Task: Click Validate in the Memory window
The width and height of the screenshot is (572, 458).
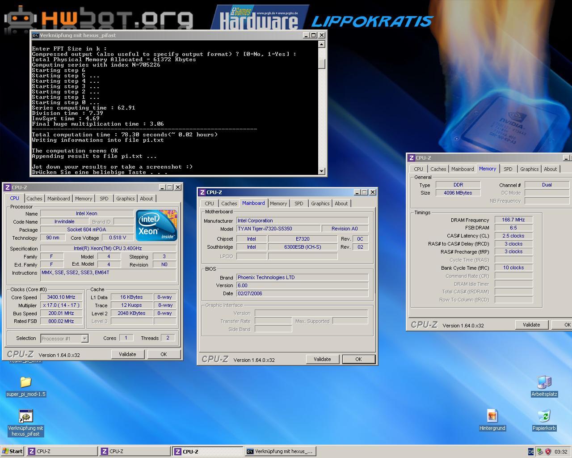Action: [x=531, y=325]
